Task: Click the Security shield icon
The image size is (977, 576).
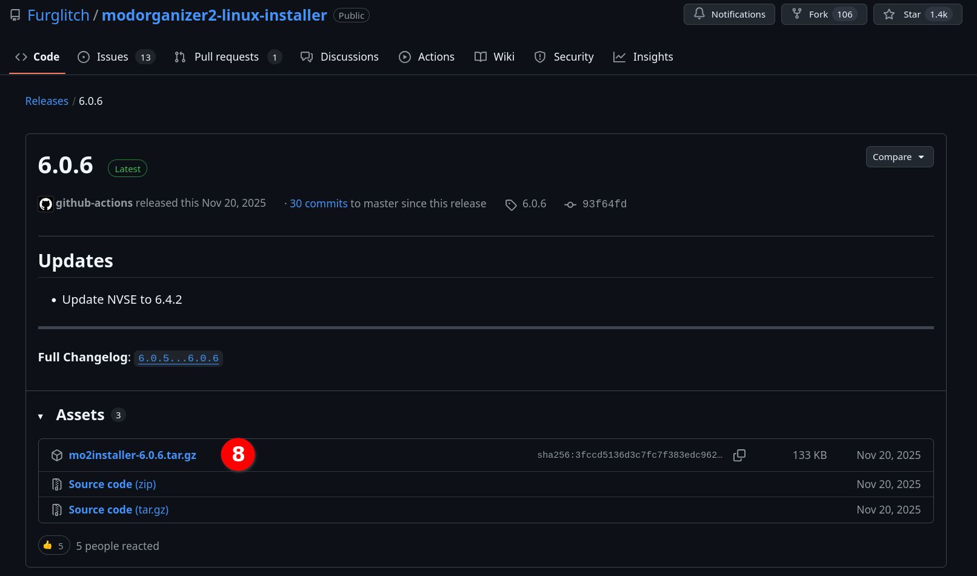Action: pos(540,57)
